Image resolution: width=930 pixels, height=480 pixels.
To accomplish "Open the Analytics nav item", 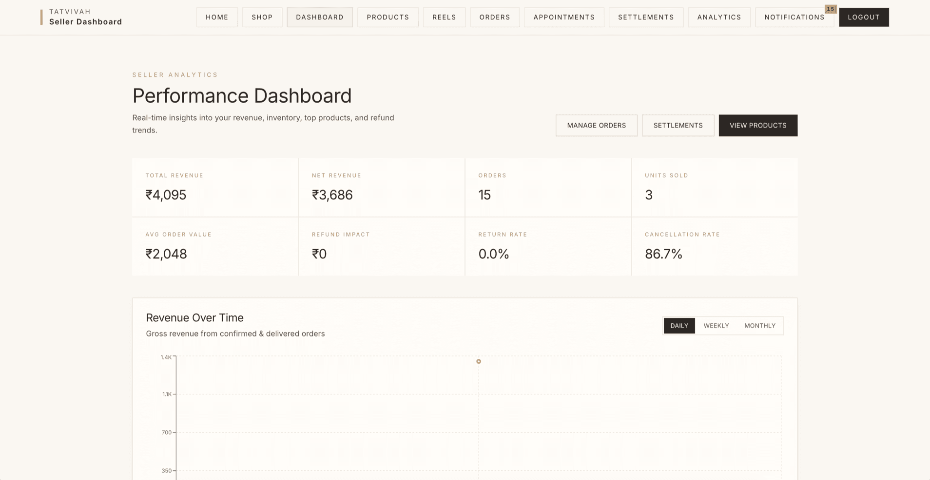I will click(719, 17).
